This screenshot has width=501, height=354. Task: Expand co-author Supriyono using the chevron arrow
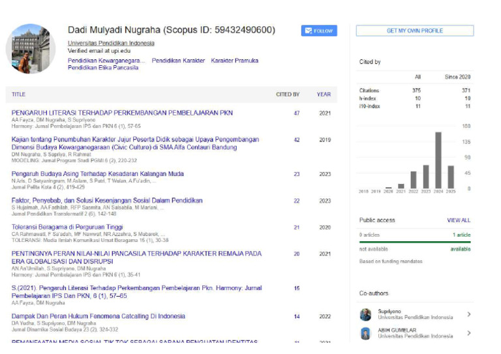468,314
